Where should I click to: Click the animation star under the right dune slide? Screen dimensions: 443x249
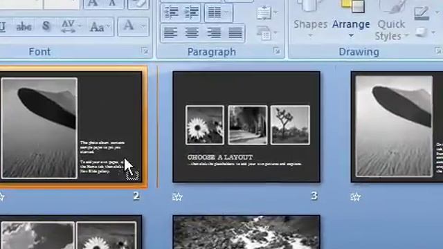point(355,196)
